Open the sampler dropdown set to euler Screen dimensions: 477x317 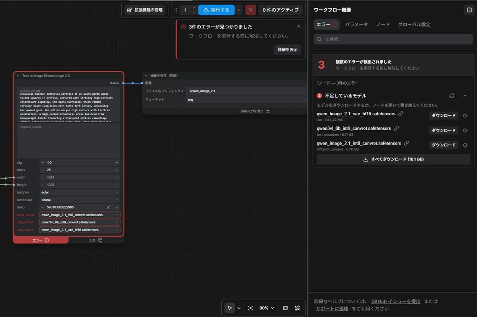tap(80, 192)
